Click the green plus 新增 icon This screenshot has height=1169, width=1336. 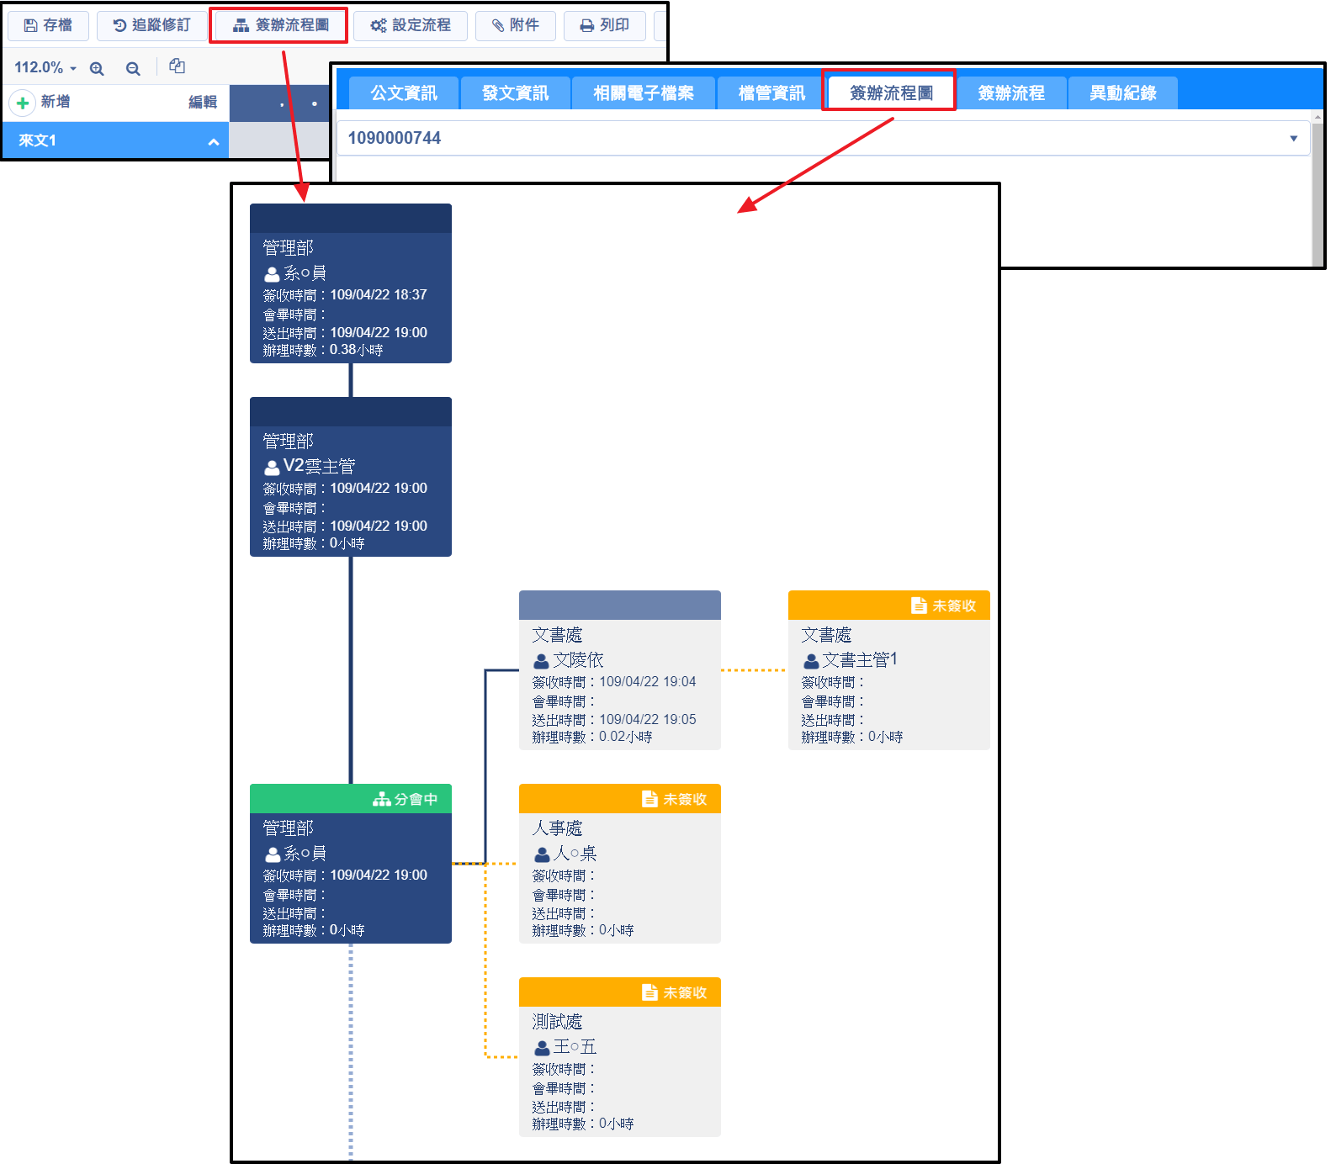point(23,103)
